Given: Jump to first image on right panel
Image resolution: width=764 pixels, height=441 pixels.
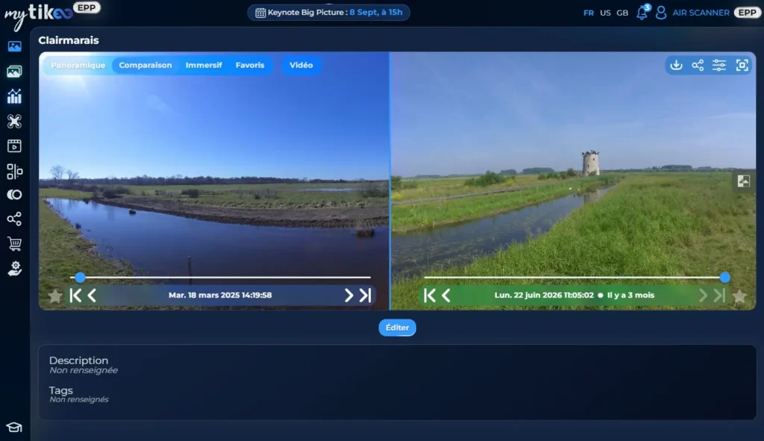Looking at the screenshot, I should pos(430,295).
